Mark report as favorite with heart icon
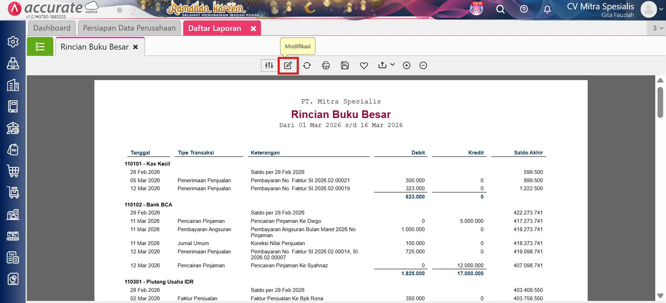The width and height of the screenshot is (666, 303). pyautogui.click(x=364, y=65)
